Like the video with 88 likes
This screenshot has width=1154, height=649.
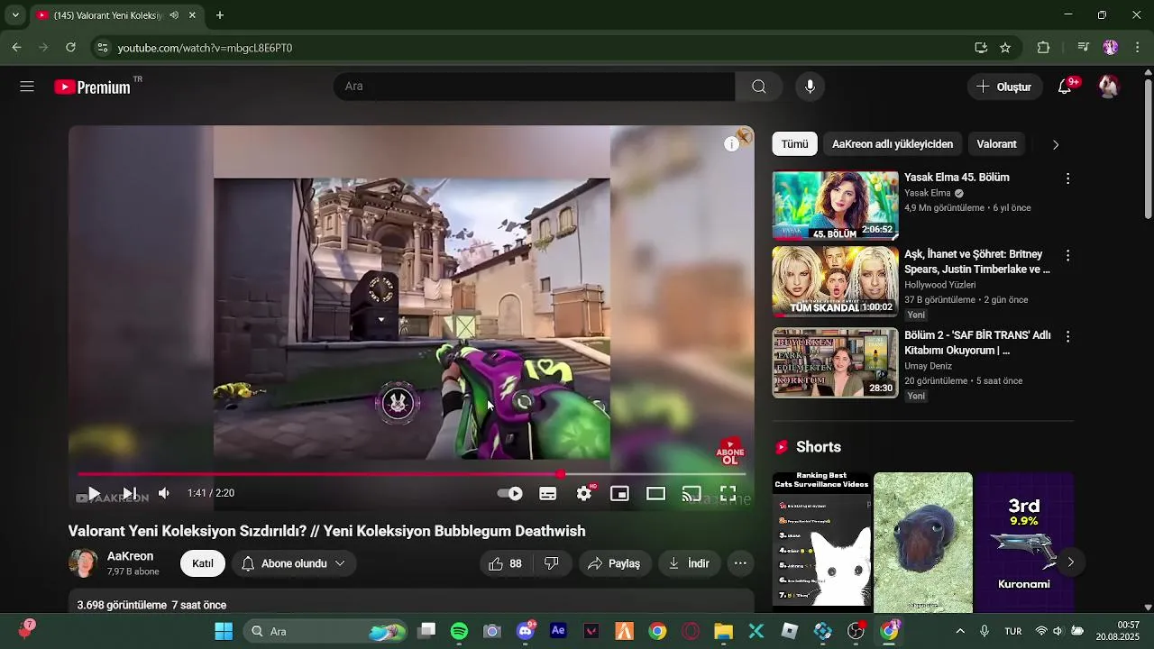(505, 563)
